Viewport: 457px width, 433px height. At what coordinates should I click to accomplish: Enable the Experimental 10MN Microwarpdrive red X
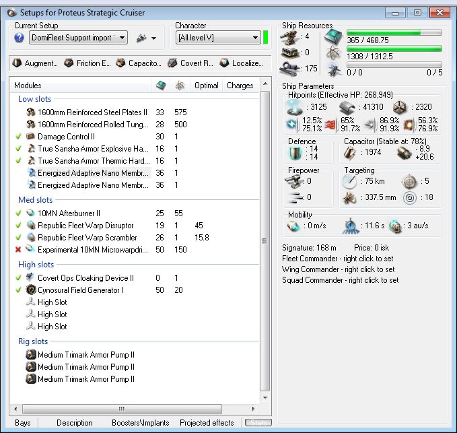point(18,250)
